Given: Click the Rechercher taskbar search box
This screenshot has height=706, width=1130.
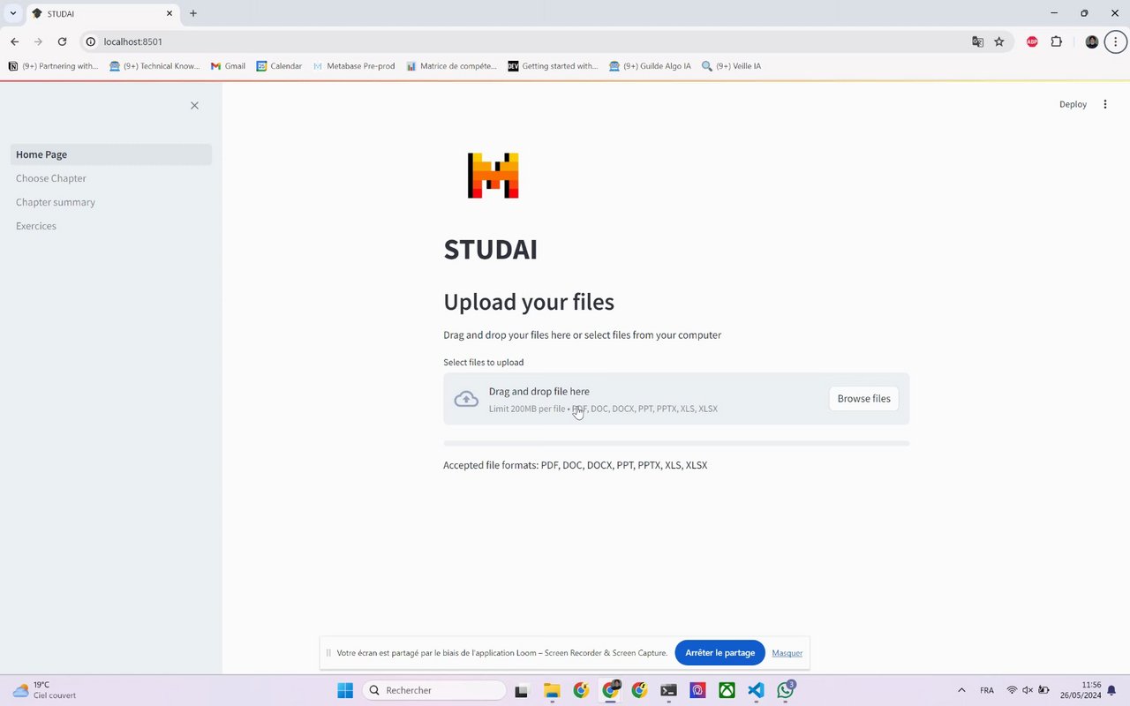Looking at the screenshot, I should coord(434,690).
